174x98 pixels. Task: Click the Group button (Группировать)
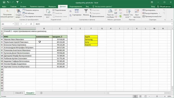coord(149,10)
